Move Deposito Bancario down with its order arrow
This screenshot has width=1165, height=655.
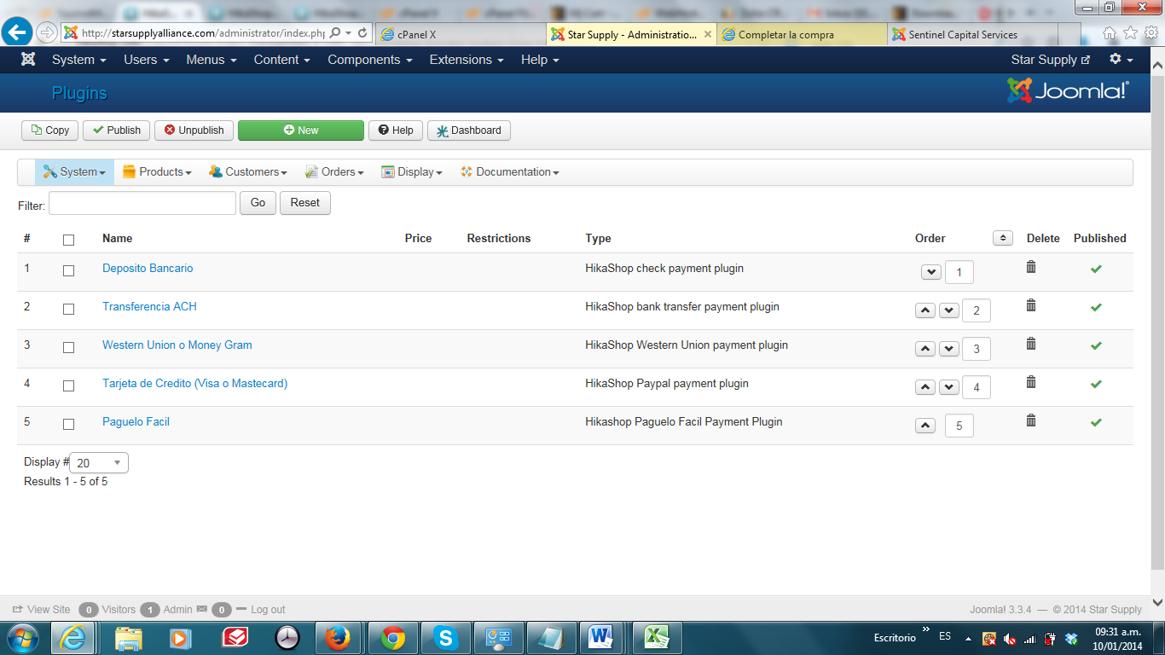click(931, 272)
